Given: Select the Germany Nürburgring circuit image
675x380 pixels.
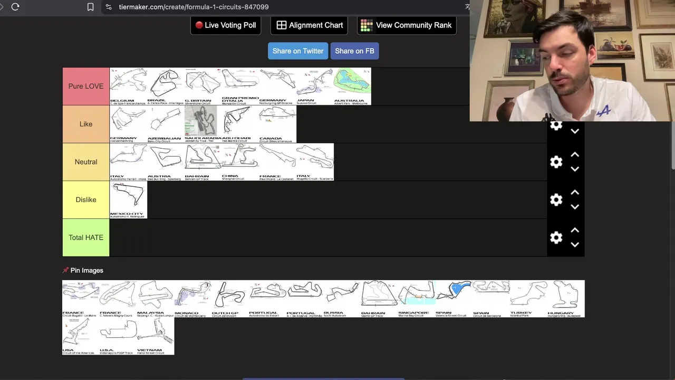Looking at the screenshot, I should click(x=277, y=86).
